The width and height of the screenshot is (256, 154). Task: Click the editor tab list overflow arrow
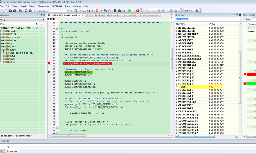[x=172, y=15]
